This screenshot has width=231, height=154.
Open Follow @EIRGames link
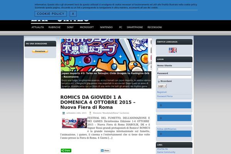[x=167, y=129]
